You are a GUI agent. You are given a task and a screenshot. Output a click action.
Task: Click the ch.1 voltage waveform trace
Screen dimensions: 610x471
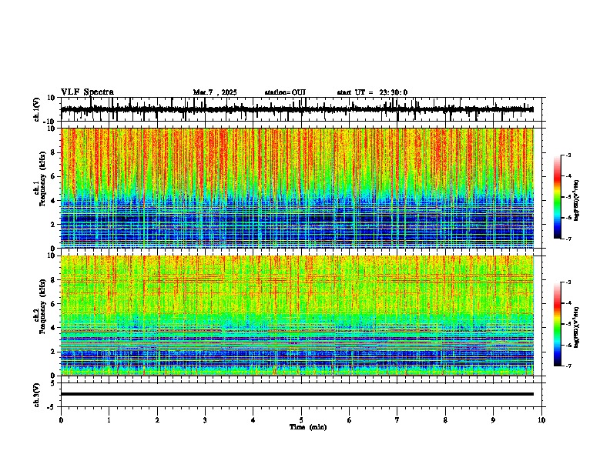tap(297, 109)
